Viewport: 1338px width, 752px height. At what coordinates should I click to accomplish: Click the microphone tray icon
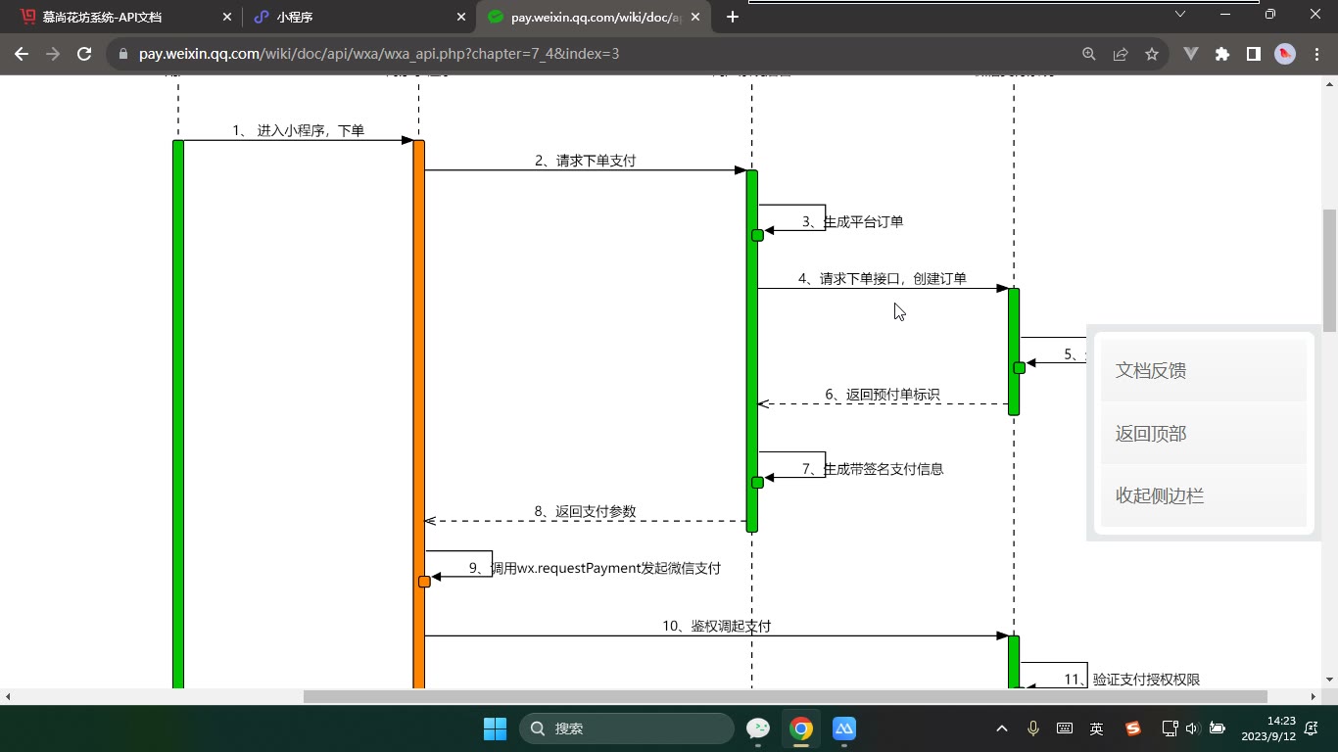[x=1033, y=728]
